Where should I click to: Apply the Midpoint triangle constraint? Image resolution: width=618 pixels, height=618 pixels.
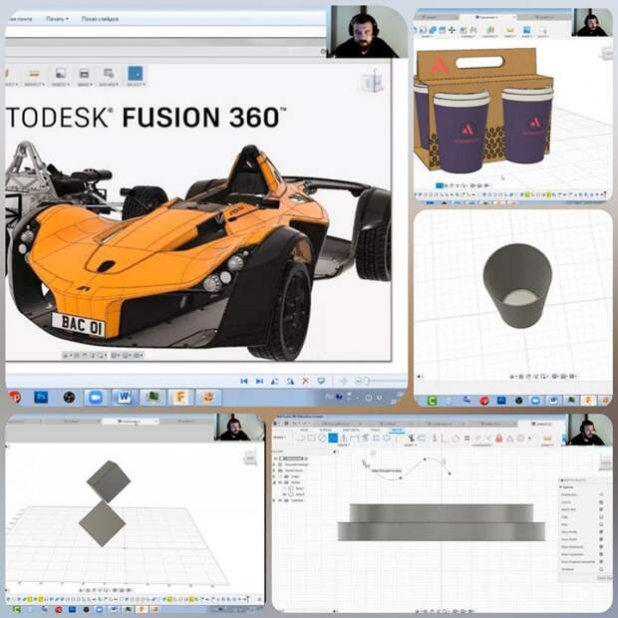(510, 438)
